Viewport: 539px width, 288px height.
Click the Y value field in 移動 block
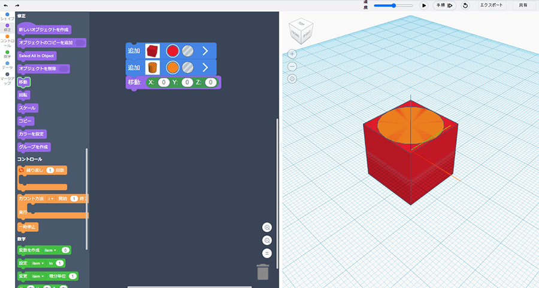[x=187, y=82]
